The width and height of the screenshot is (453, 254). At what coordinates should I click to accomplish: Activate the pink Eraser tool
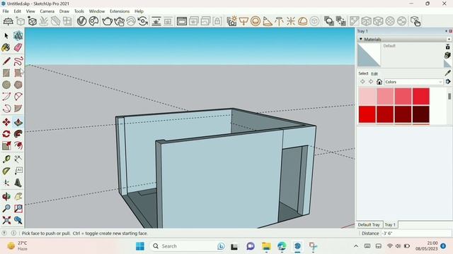tap(18, 47)
